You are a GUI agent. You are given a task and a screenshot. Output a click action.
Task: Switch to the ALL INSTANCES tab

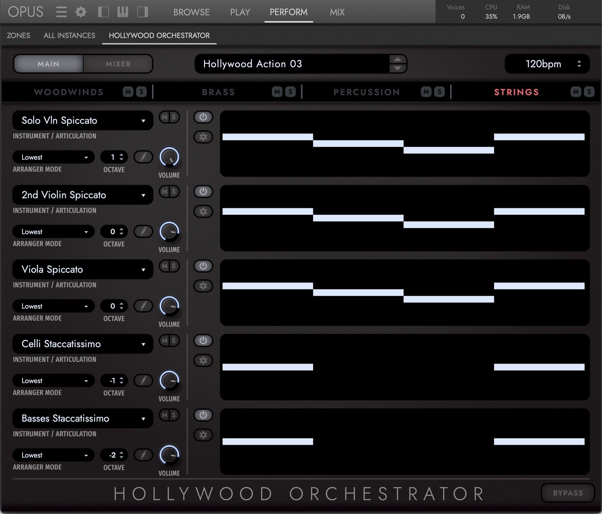coord(69,35)
